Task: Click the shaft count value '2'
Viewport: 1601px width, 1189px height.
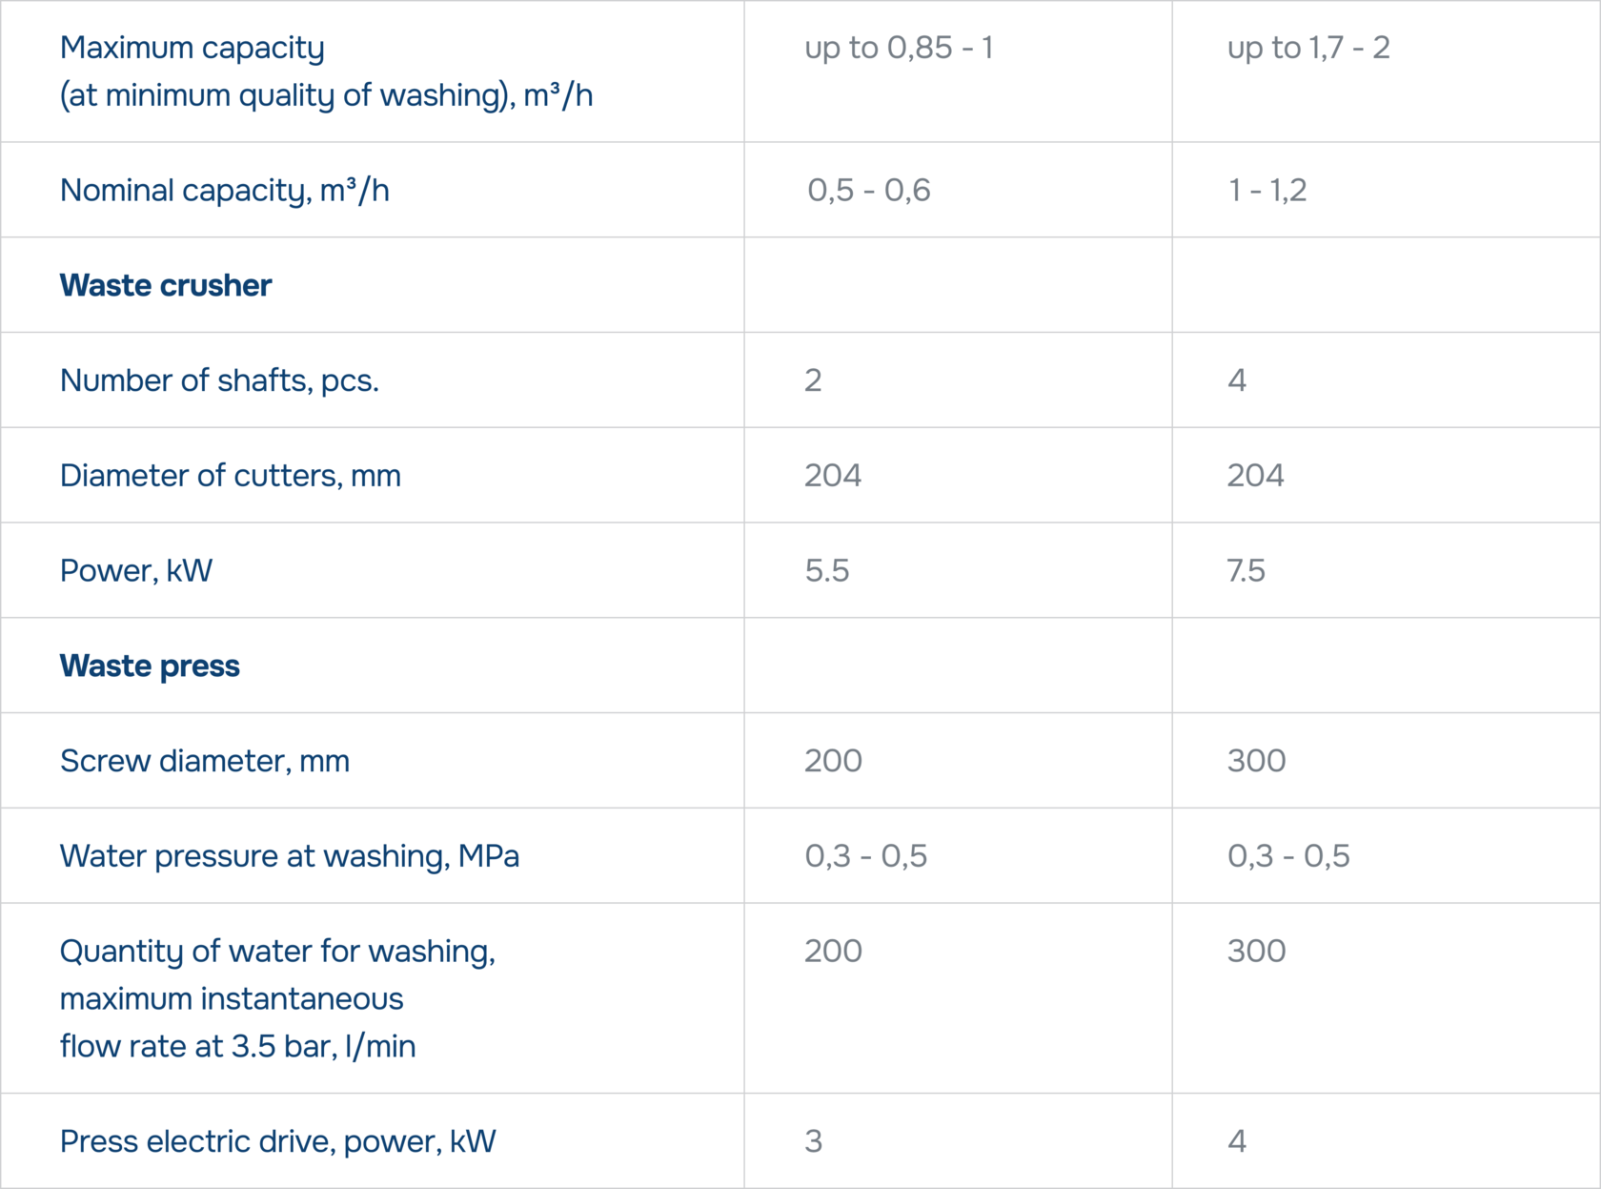Action: click(x=813, y=380)
